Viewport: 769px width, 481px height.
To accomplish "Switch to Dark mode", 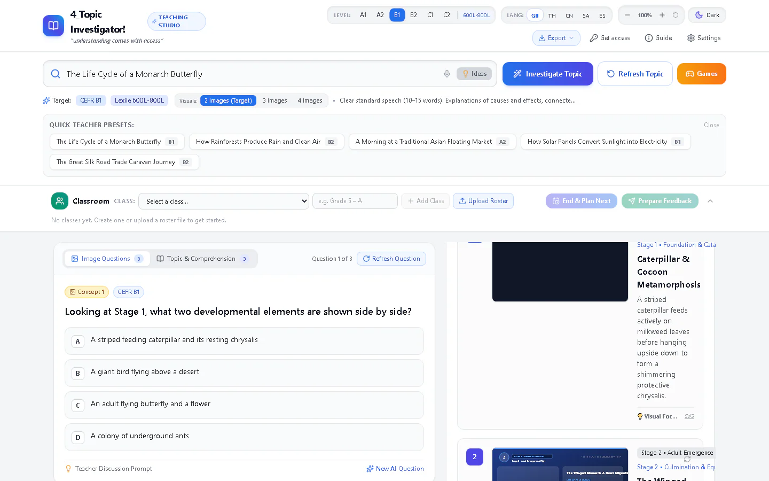I will pyautogui.click(x=707, y=15).
